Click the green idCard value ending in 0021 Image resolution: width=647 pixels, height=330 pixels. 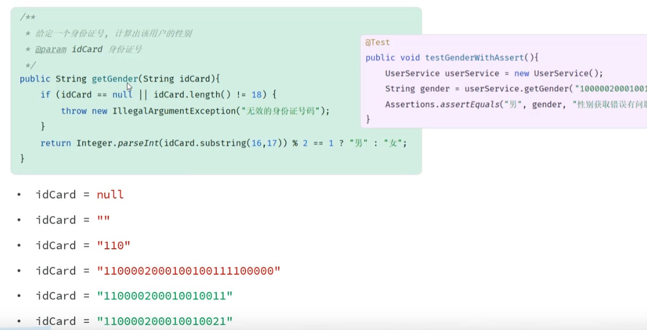coord(165,321)
